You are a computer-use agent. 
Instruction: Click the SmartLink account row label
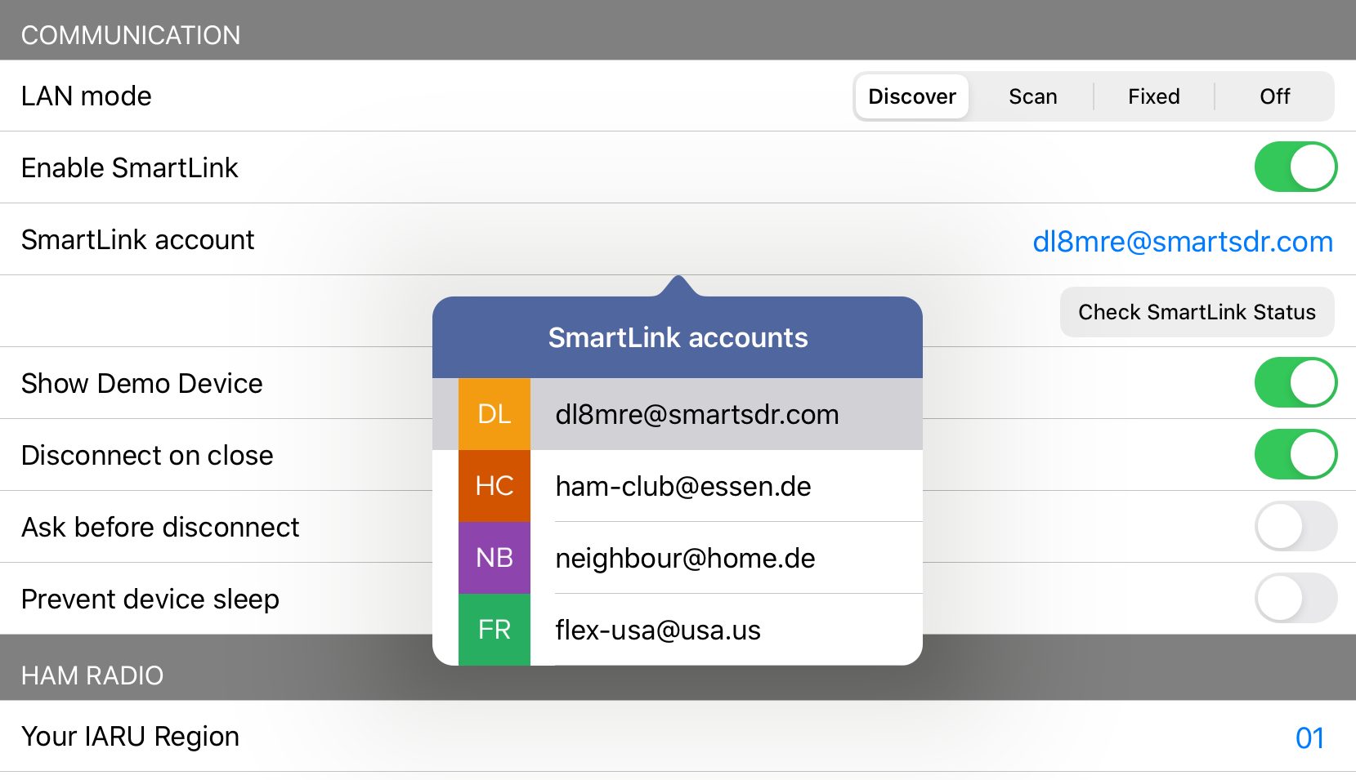(x=138, y=239)
